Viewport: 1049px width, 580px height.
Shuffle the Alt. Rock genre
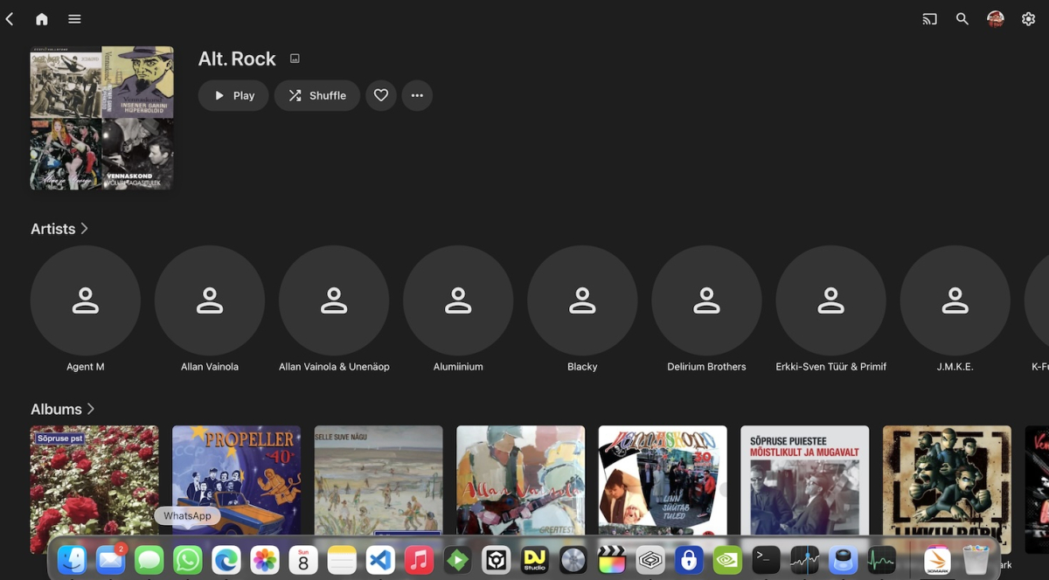point(317,96)
